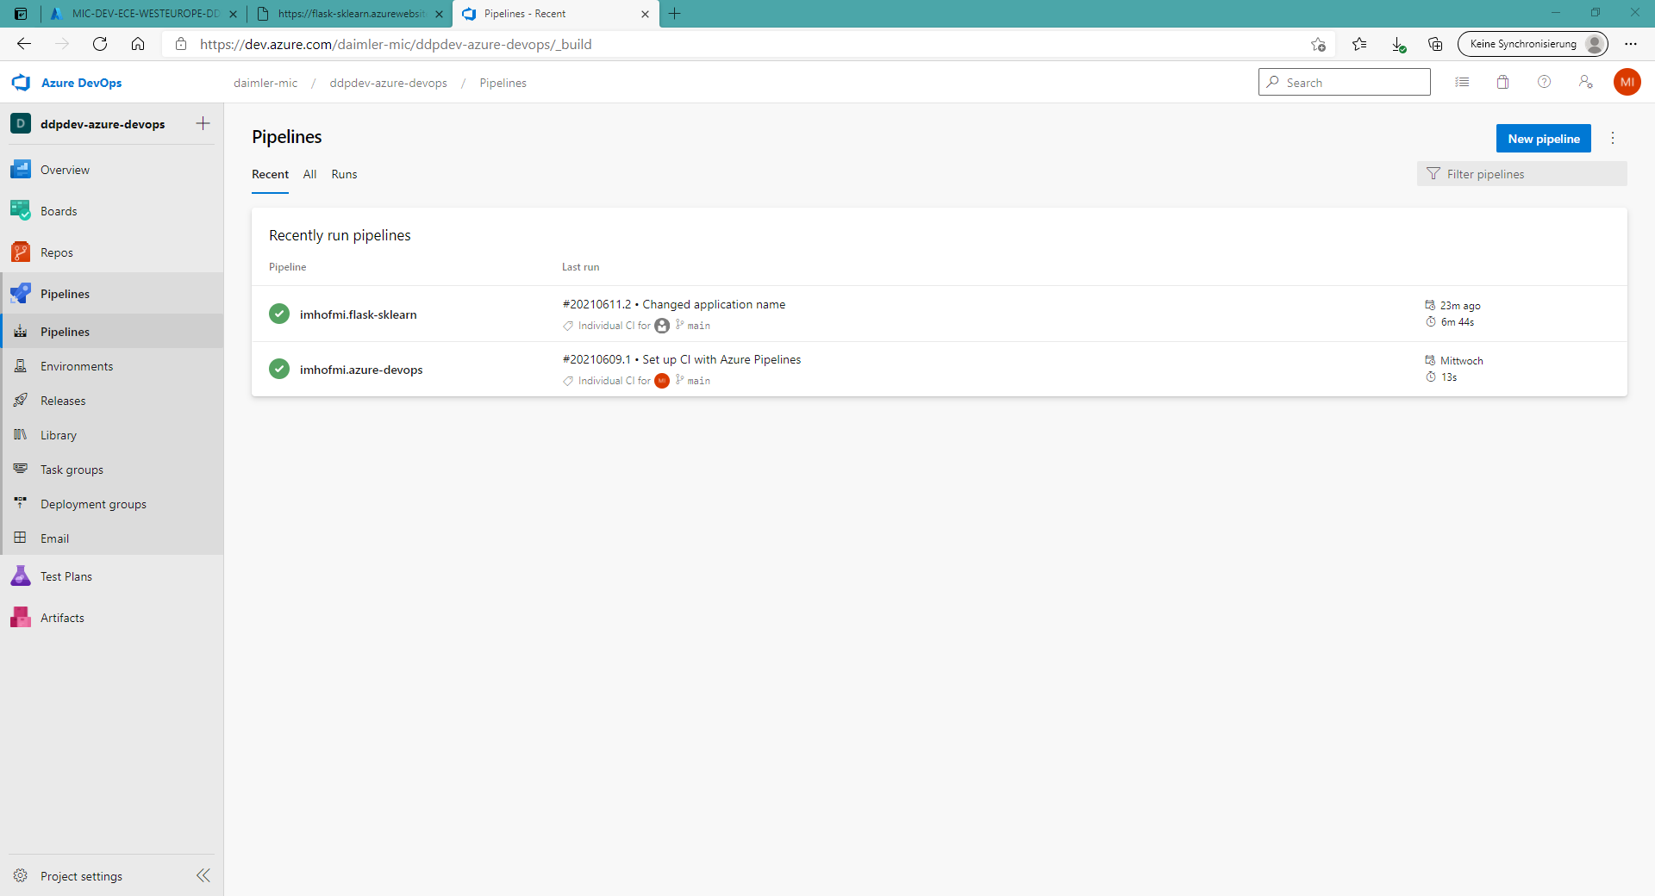Switch to the Runs tab

point(344,174)
